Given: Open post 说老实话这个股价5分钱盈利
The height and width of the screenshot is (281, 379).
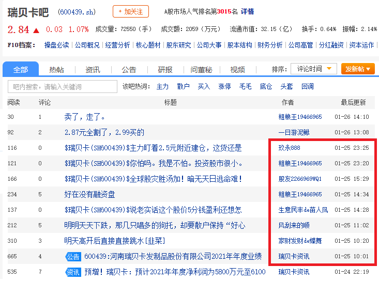Looking at the screenshot, I should pos(153,210).
